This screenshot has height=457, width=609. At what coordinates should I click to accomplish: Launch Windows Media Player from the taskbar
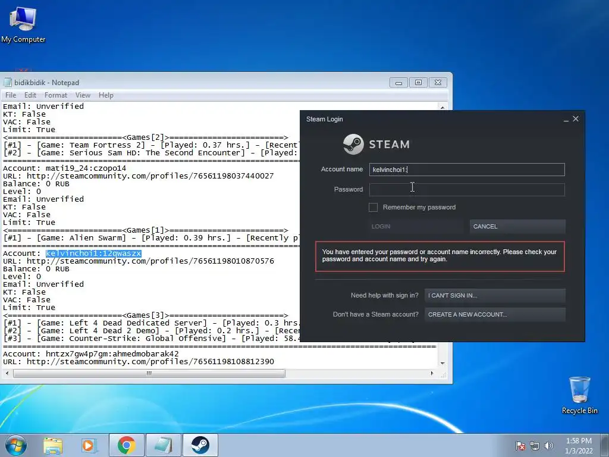point(89,446)
